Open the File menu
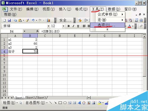 click(x=16, y=9)
